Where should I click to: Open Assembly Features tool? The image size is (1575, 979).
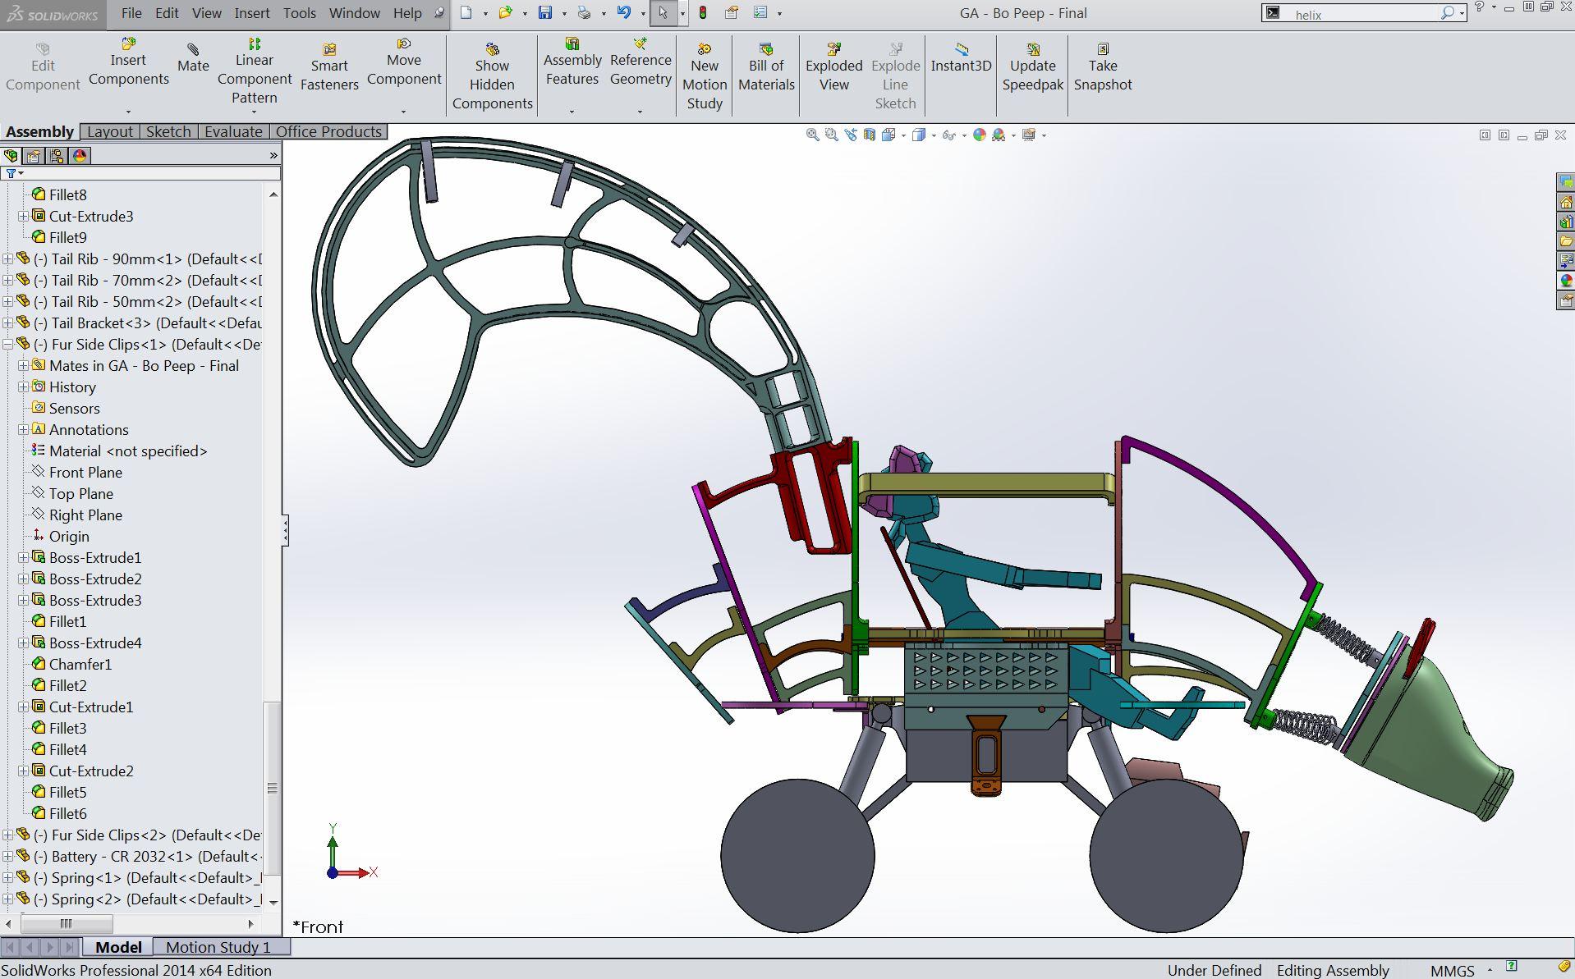point(572,62)
